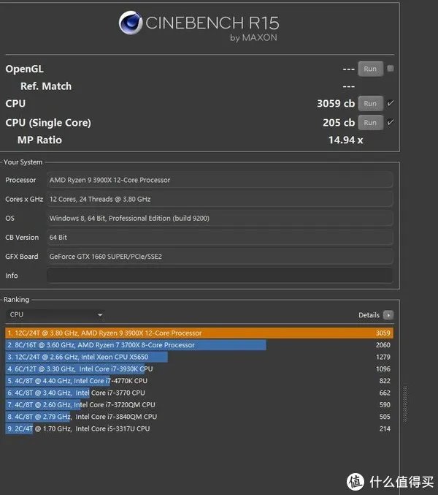Run the OpenGL benchmark
The image size is (438, 495).
[x=370, y=69]
